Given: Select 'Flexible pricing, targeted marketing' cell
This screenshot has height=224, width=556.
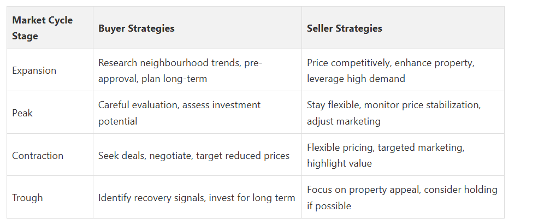Looking at the screenshot, I should (x=403, y=155).
